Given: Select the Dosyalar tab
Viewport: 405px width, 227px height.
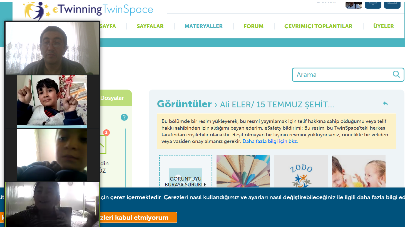Looking at the screenshot, I should click(112, 98).
